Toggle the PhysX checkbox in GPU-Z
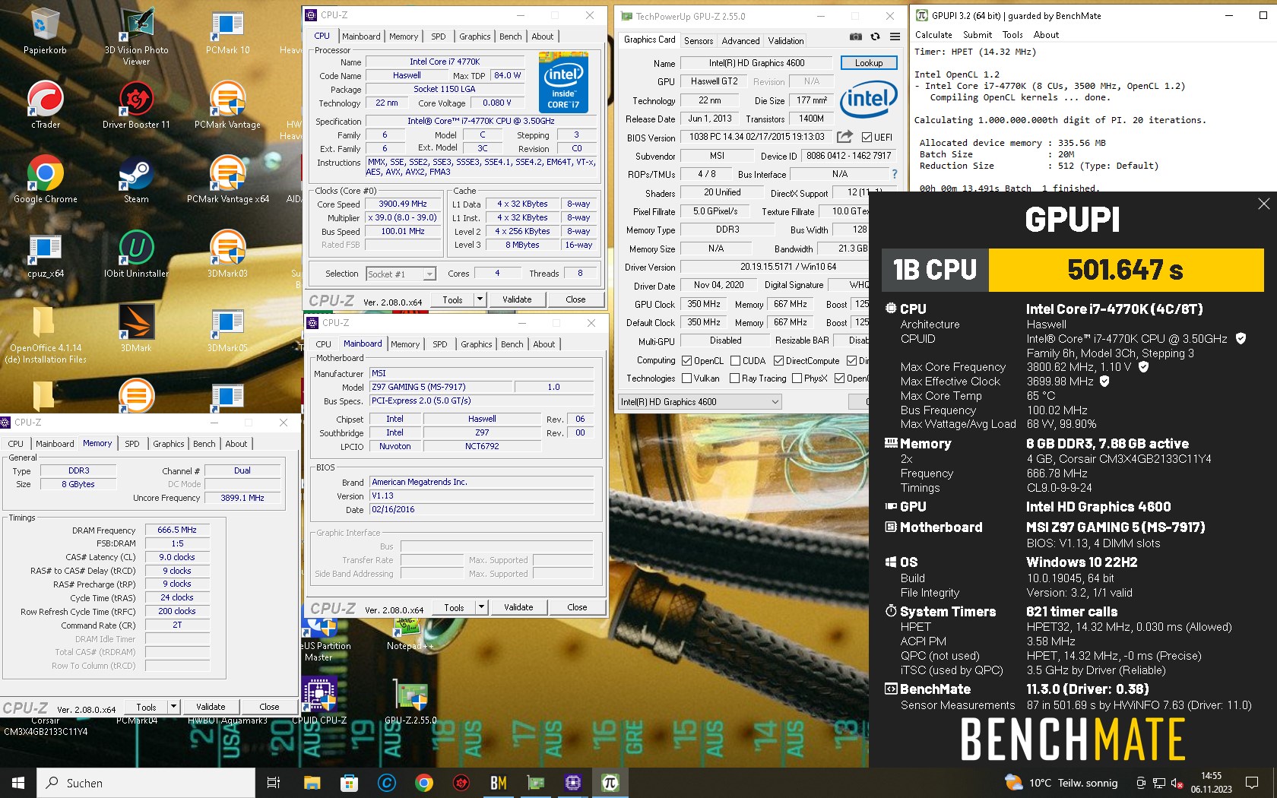 [797, 378]
